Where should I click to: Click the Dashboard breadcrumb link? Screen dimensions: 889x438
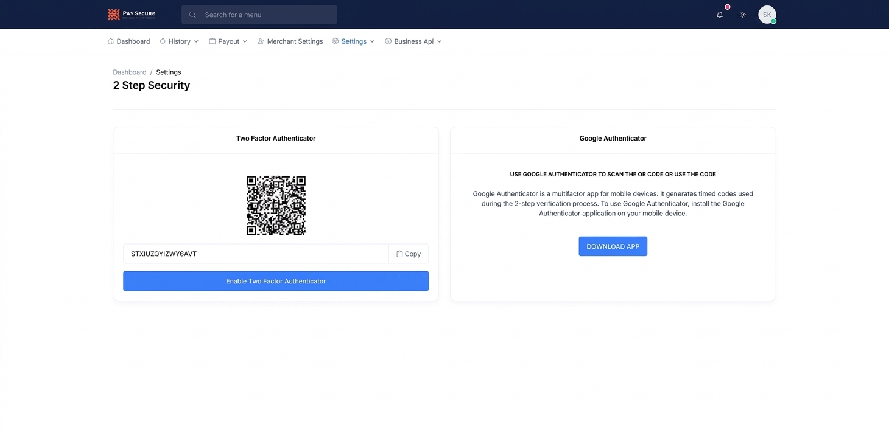[130, 72]
